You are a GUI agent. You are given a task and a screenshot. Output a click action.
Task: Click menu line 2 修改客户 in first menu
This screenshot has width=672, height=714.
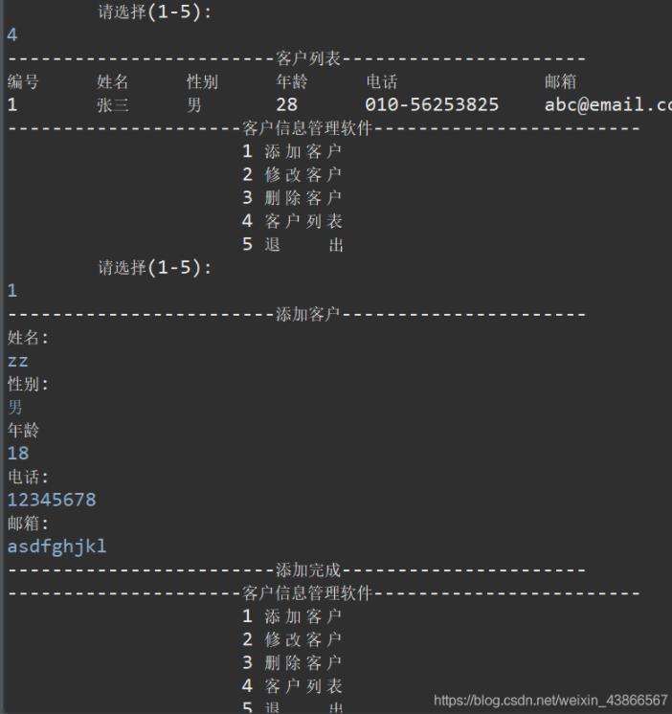click(292, 175)
